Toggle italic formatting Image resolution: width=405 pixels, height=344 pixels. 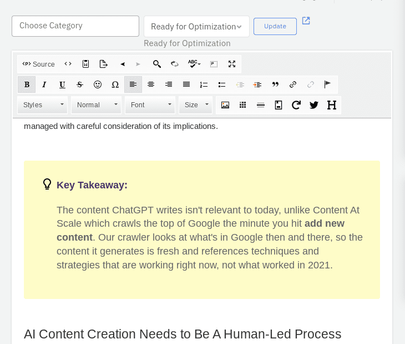click(44, 84)
